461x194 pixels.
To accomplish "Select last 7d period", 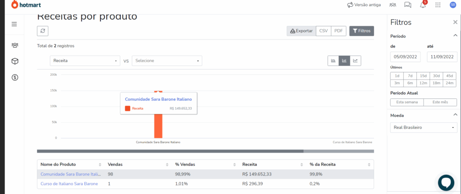I will (x=410, y=76).
